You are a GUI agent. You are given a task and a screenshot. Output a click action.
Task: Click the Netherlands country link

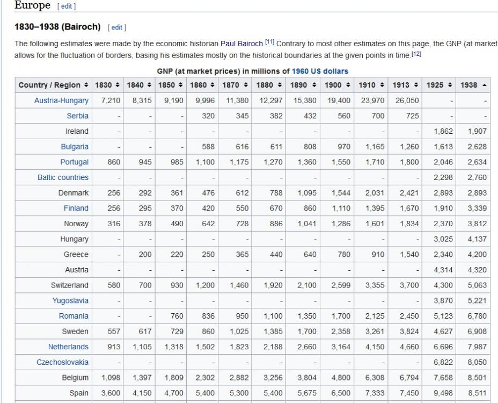[x=69, y=347]
